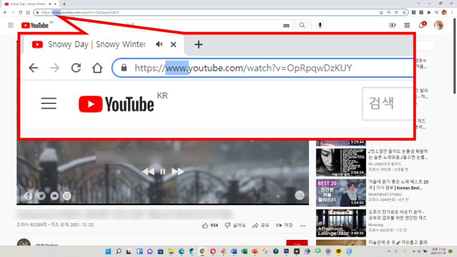The image size is (457, 257).
Task: Bookmark this page with star icon
Action: 404,12
